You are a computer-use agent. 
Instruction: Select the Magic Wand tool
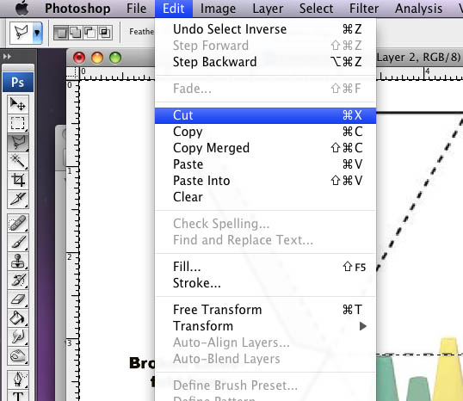click(18, 161)
